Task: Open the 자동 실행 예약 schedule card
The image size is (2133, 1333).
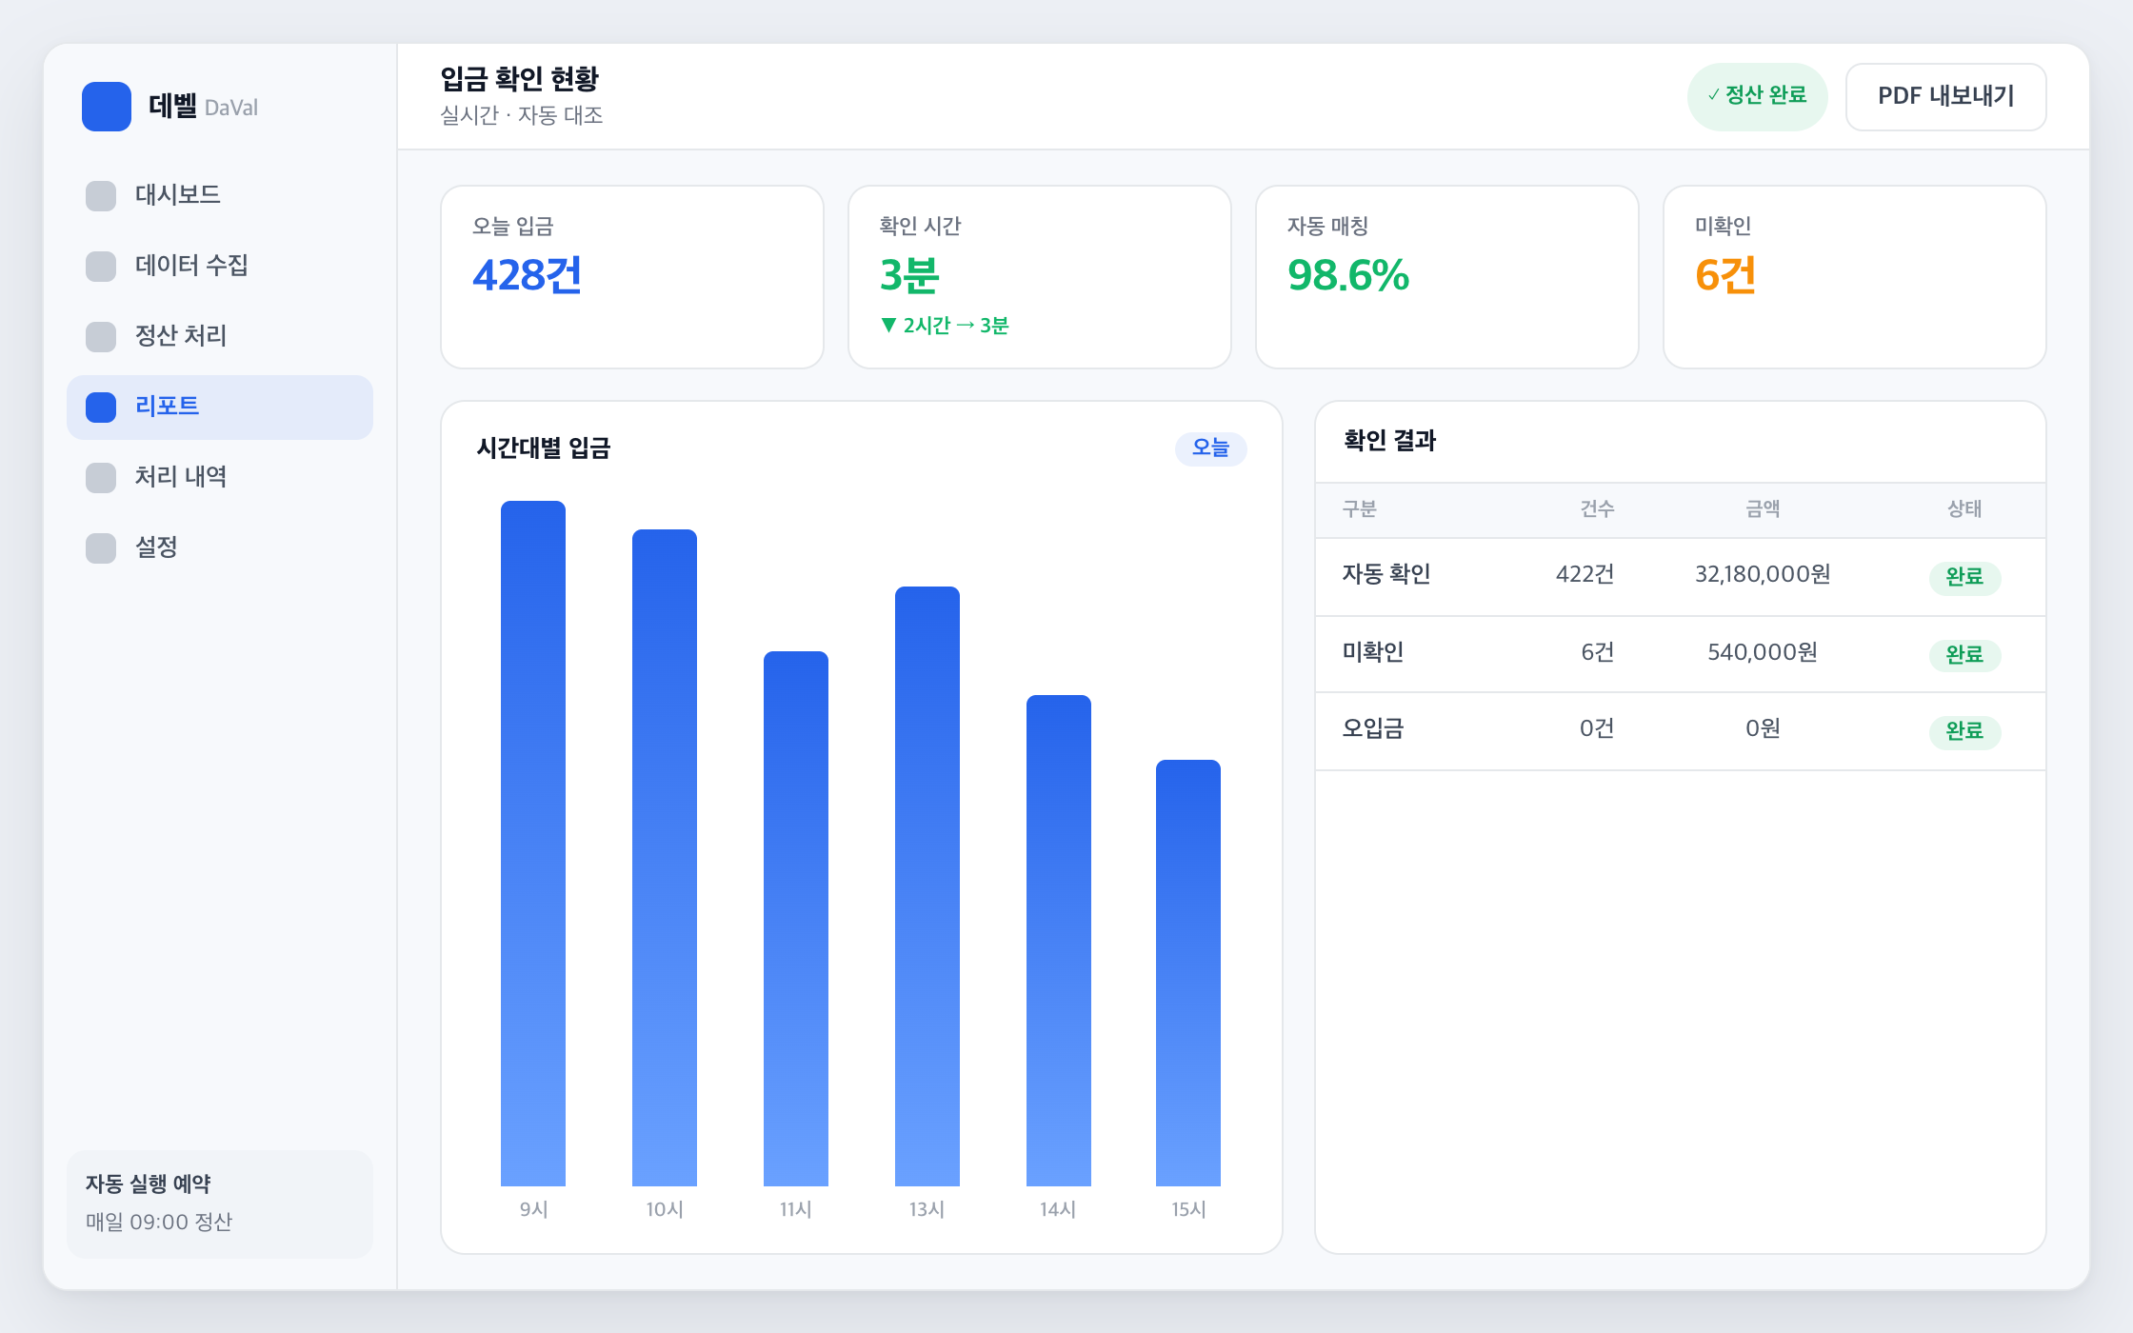Action: (x=220, y=1204)
